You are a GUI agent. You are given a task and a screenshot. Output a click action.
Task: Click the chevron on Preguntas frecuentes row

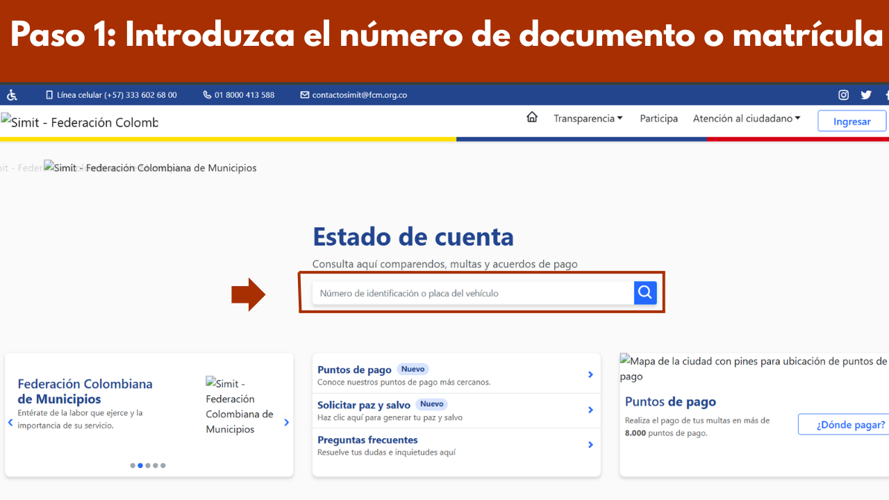[590, 444]
